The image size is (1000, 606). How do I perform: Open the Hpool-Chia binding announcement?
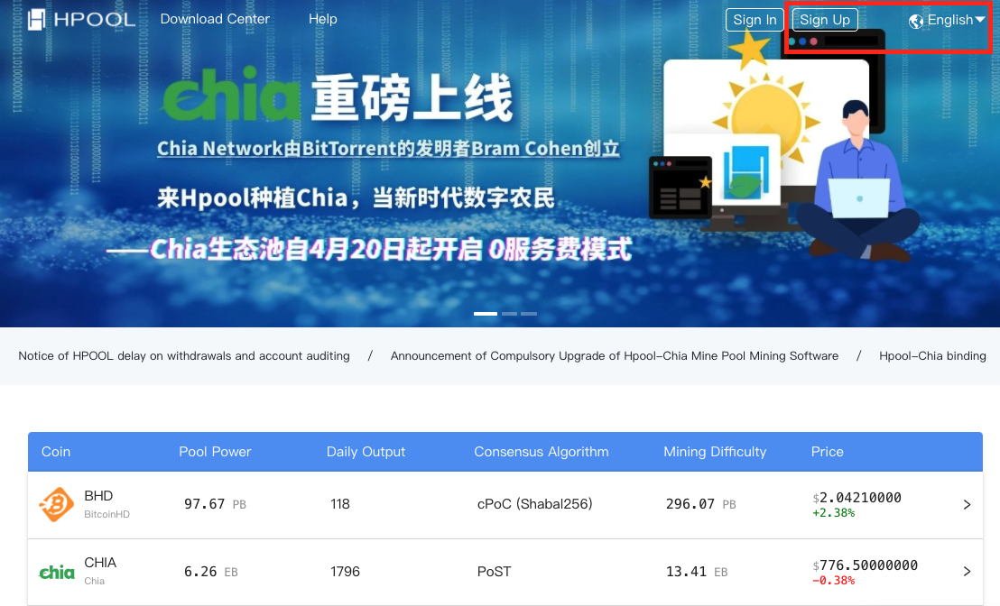932,355
